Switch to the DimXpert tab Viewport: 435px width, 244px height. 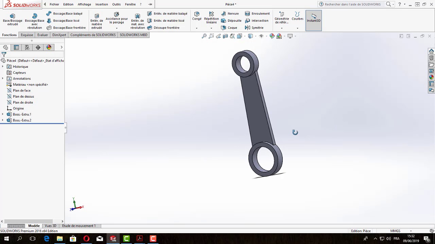point(59,35)
